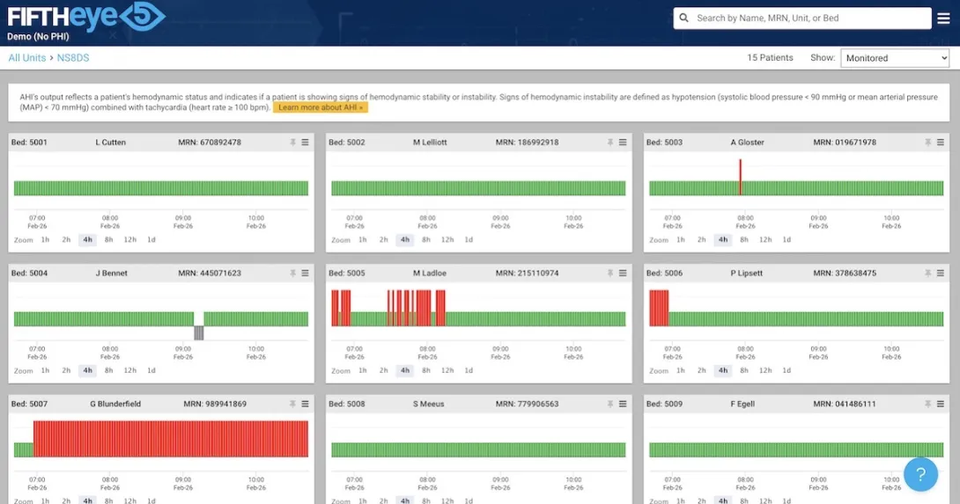Image resolution: width=960 pixels, height=504 pixels.
Task: Pin the Bed 5003 A Gloster card
Action: click(927, 142)
